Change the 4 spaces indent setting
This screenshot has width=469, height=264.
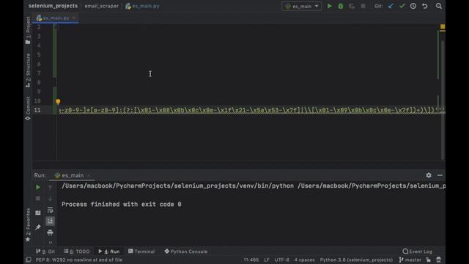coord(304,260)
